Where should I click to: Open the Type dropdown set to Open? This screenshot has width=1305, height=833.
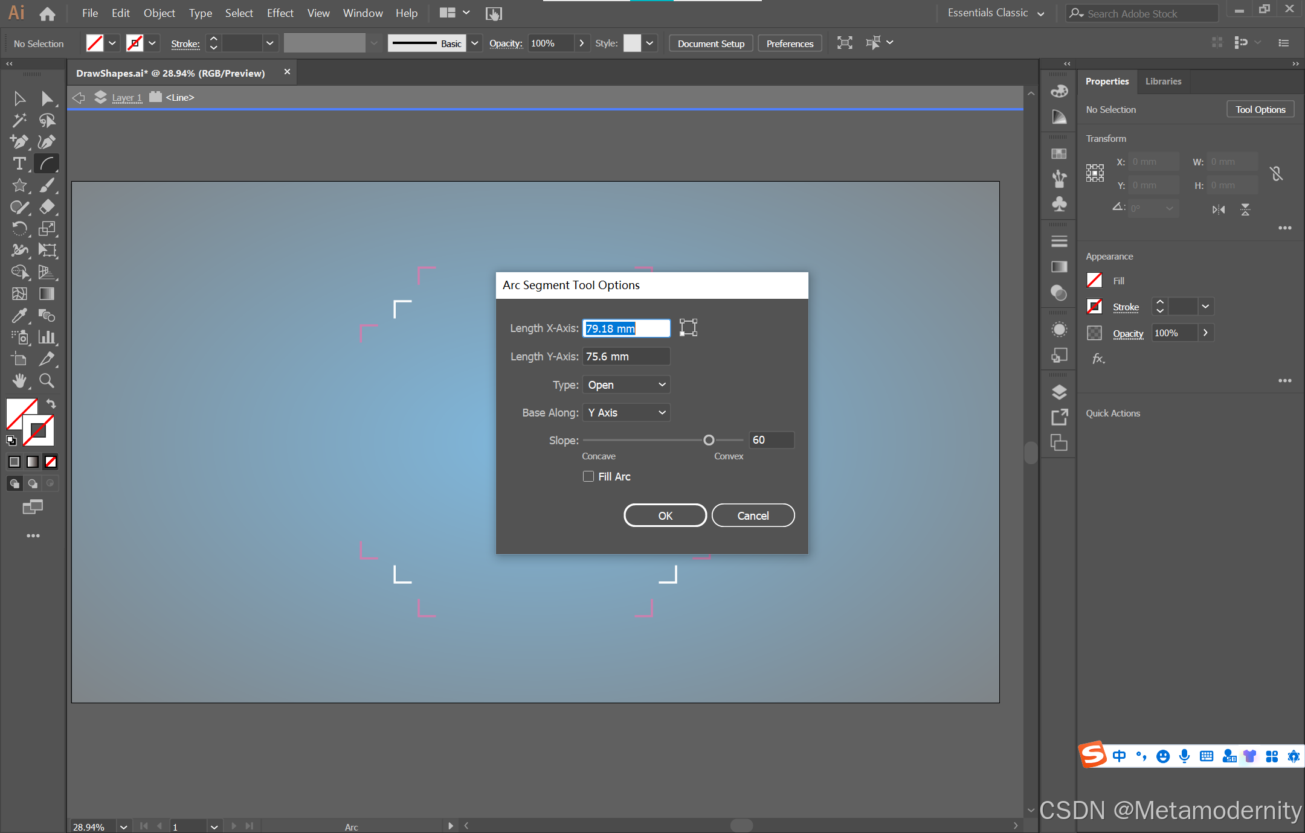coord(627,385)
